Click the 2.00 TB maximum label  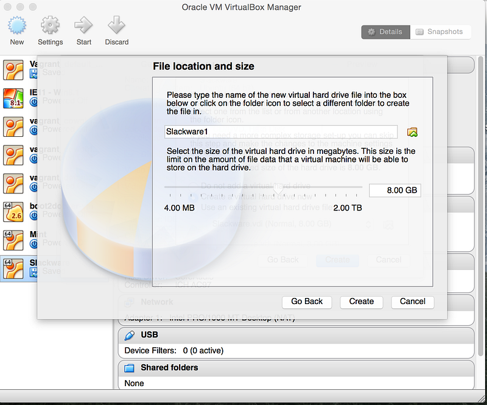348,208
